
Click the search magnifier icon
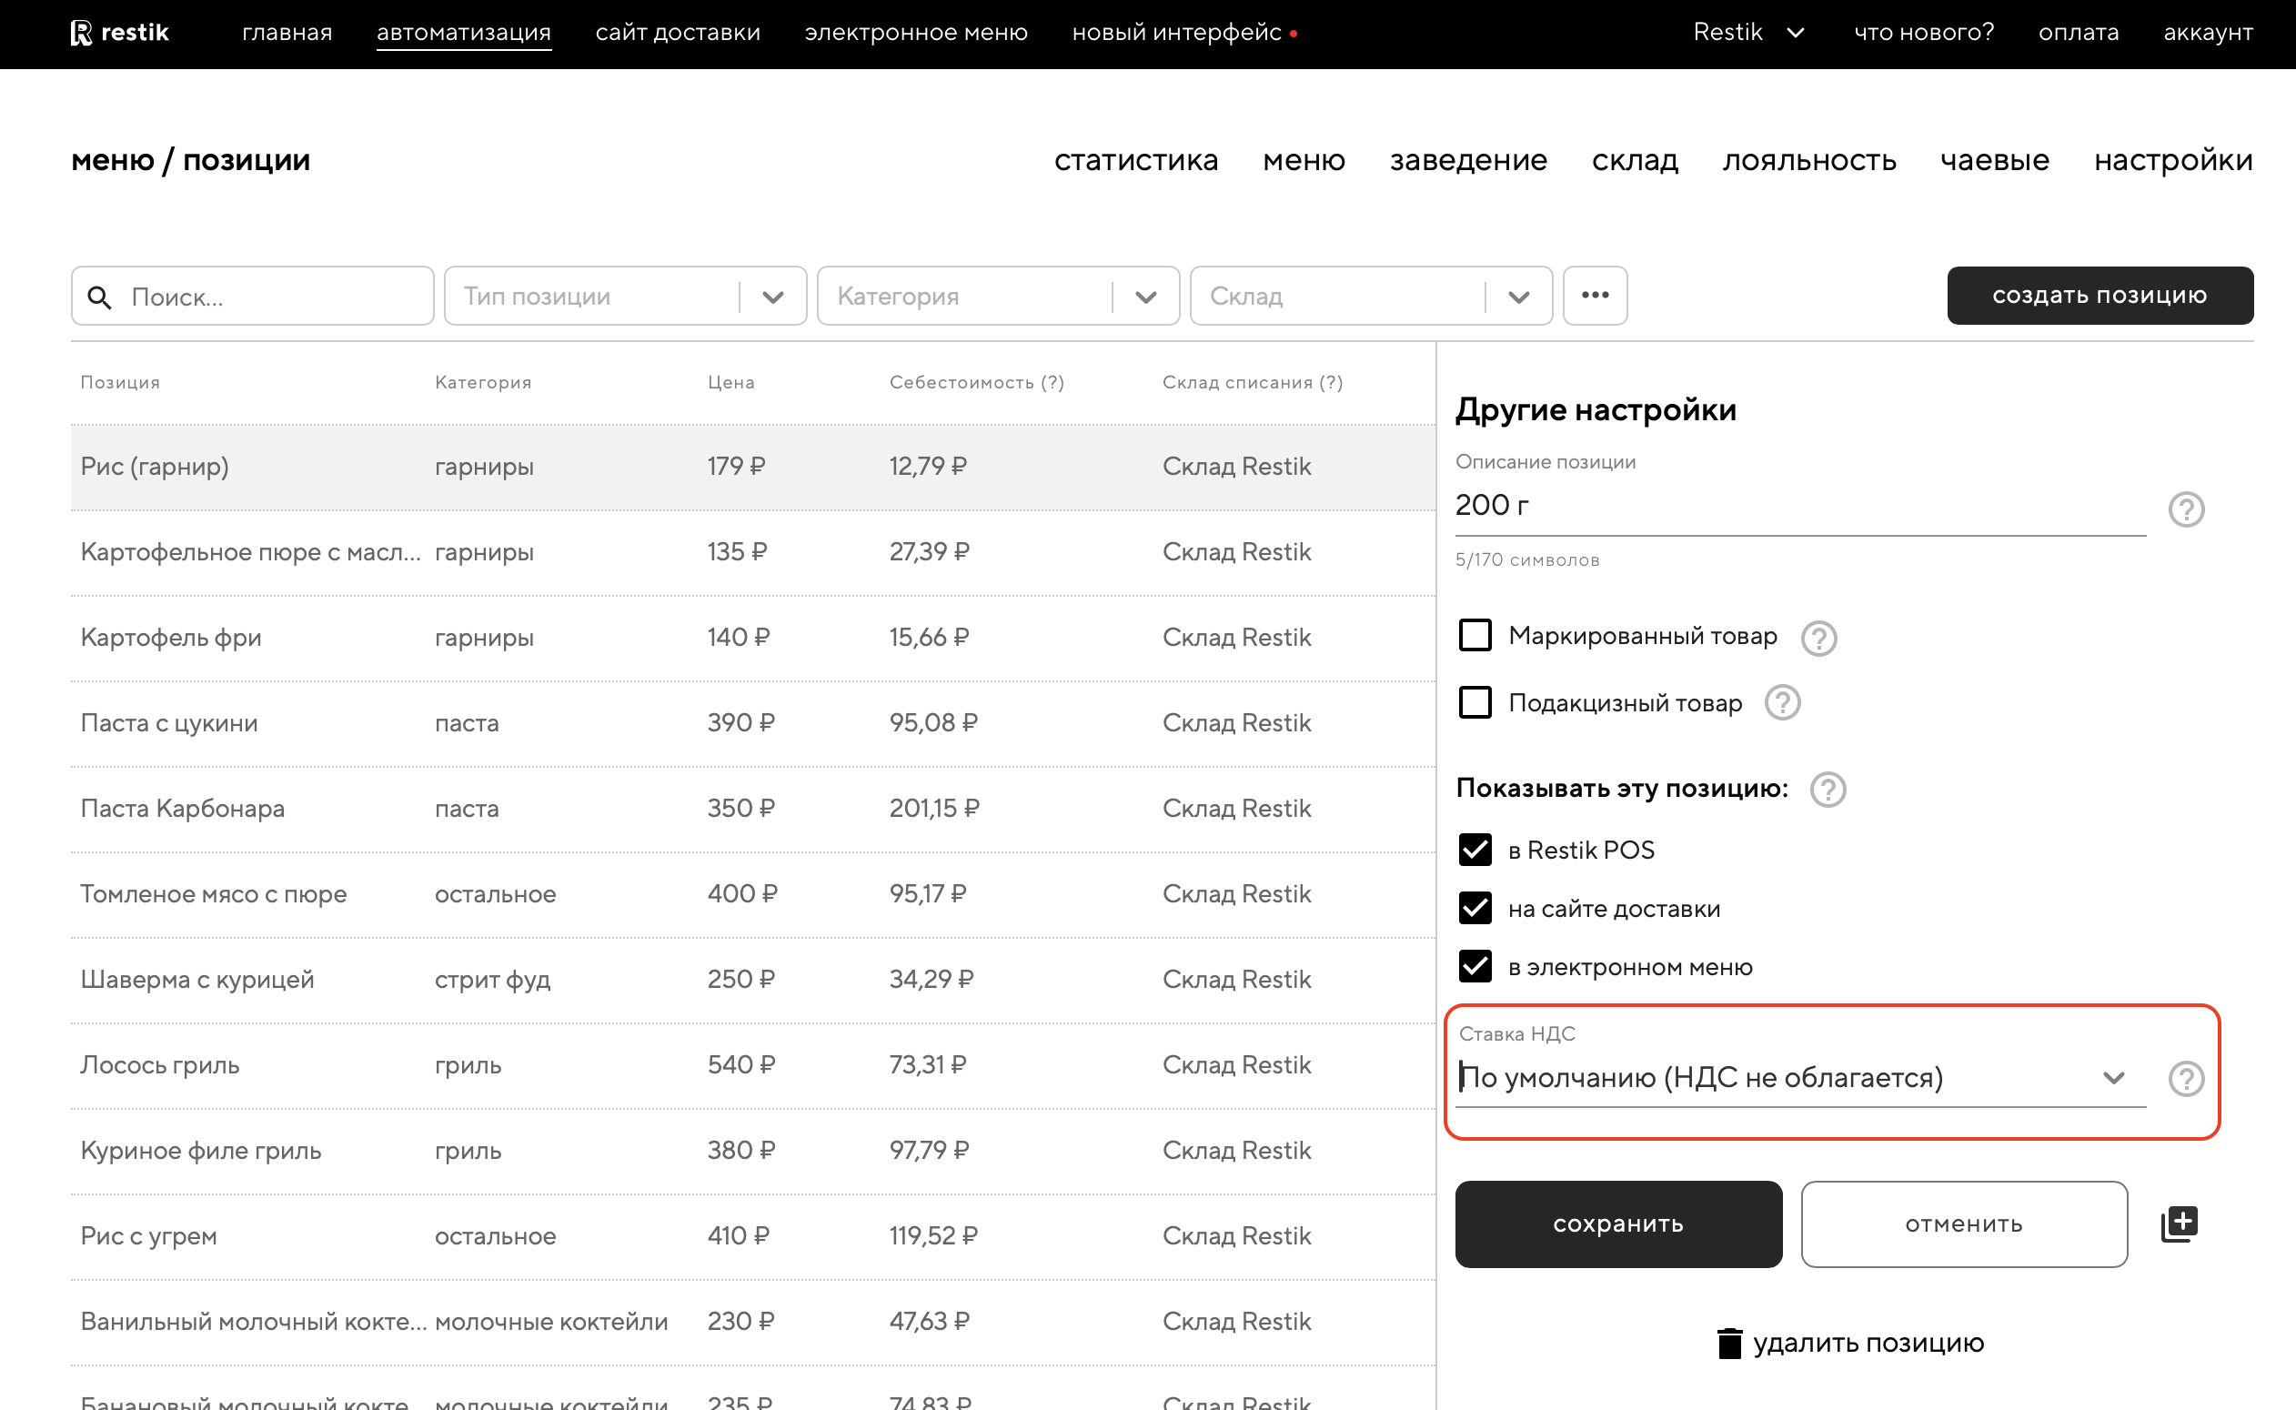pos(100,297)
